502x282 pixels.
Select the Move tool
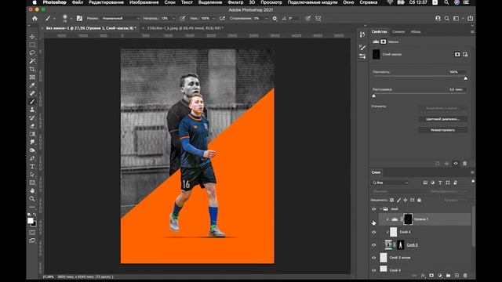(x=32, y=37)
